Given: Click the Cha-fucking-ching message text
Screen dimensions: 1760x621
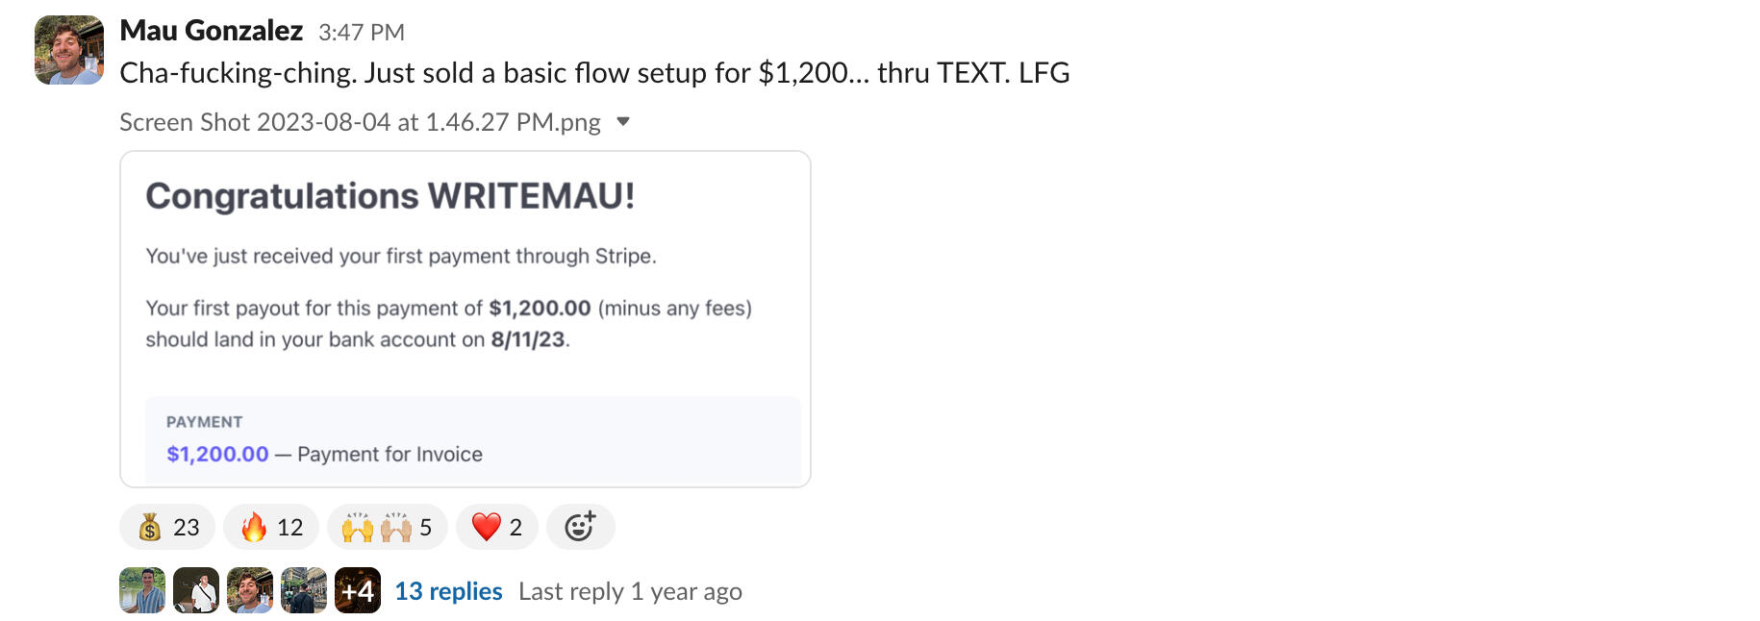Looking at the screenshot, I should (594, 73).
